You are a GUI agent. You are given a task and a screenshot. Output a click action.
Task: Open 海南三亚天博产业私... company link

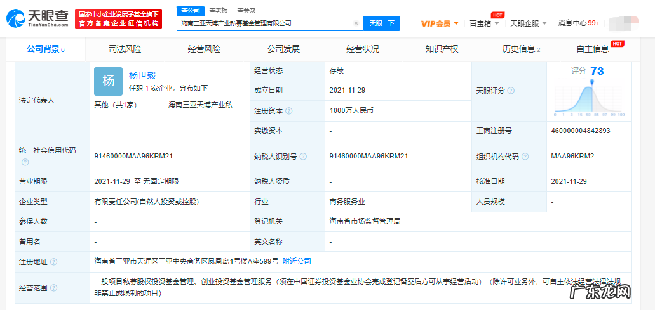pos(203,105)
